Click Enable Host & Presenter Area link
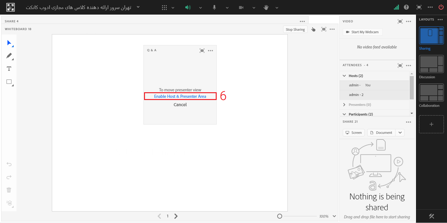 click(x=180, y=96)
